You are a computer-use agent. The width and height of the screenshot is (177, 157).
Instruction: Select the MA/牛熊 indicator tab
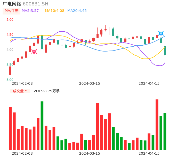(12, 11)
